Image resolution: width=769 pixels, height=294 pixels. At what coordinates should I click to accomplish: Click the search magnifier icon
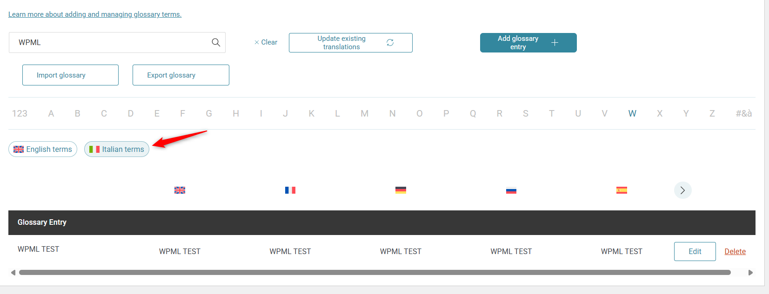click(216, 42)
